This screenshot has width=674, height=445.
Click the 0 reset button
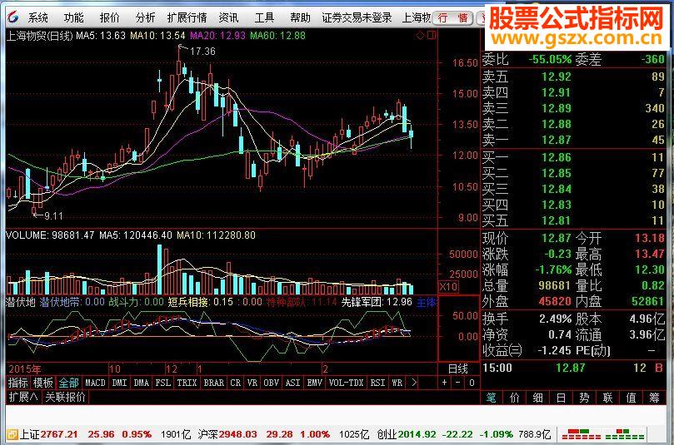tap(472, 383)
